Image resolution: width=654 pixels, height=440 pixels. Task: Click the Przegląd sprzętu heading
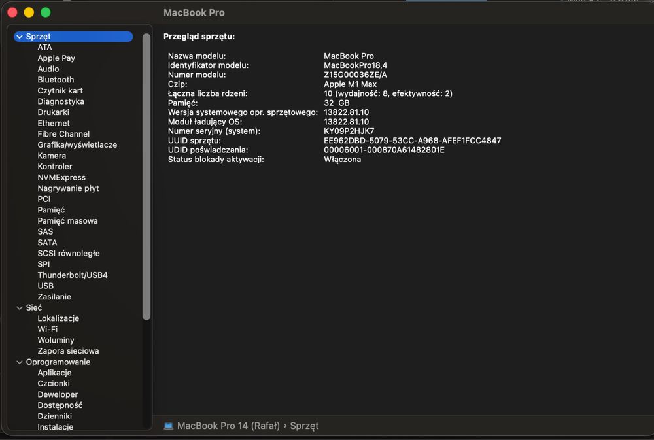point(199,36)
